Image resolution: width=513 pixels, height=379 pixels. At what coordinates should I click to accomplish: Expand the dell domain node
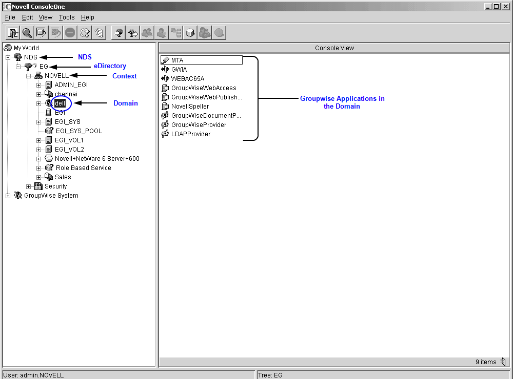(x=38, y=103)
